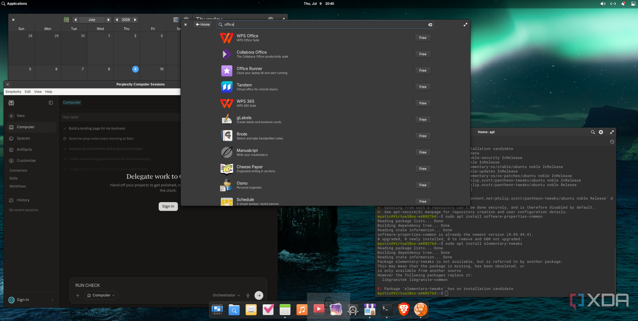Open AppCenter storefront icon in dock
Viewport: 638px width, 321px height.
coord(370,310)
